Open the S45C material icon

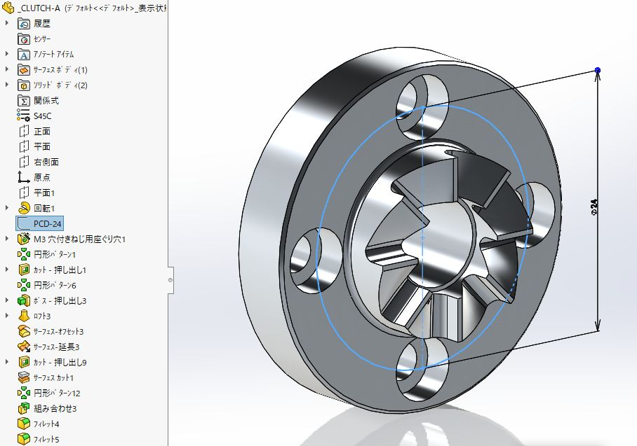pyautogui.click(x=24, y=116)
